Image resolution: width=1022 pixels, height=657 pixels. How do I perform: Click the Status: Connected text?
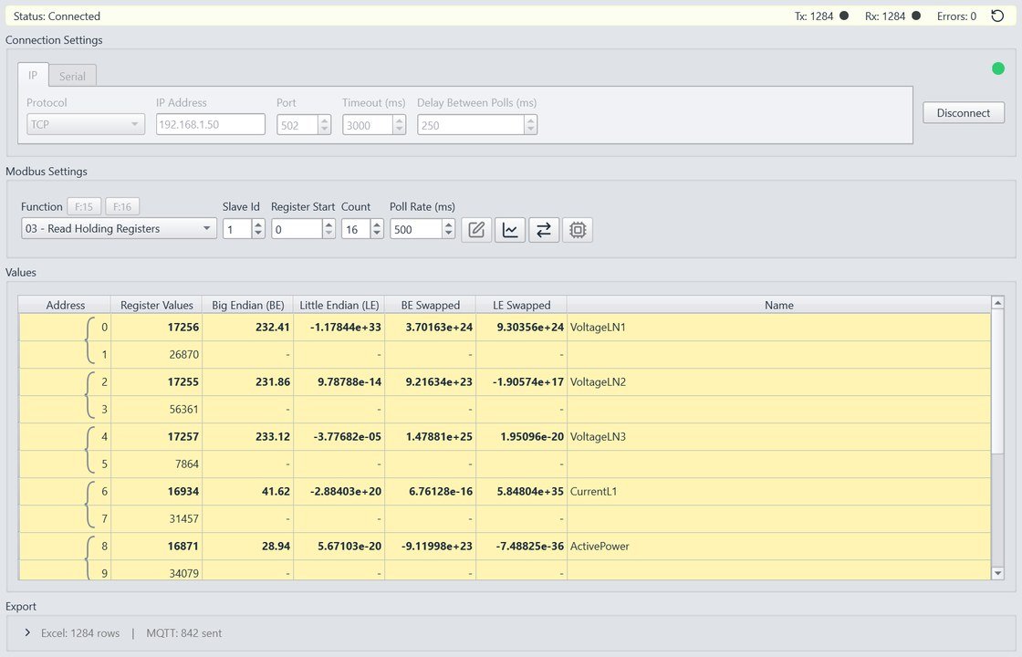coord(57,16)
